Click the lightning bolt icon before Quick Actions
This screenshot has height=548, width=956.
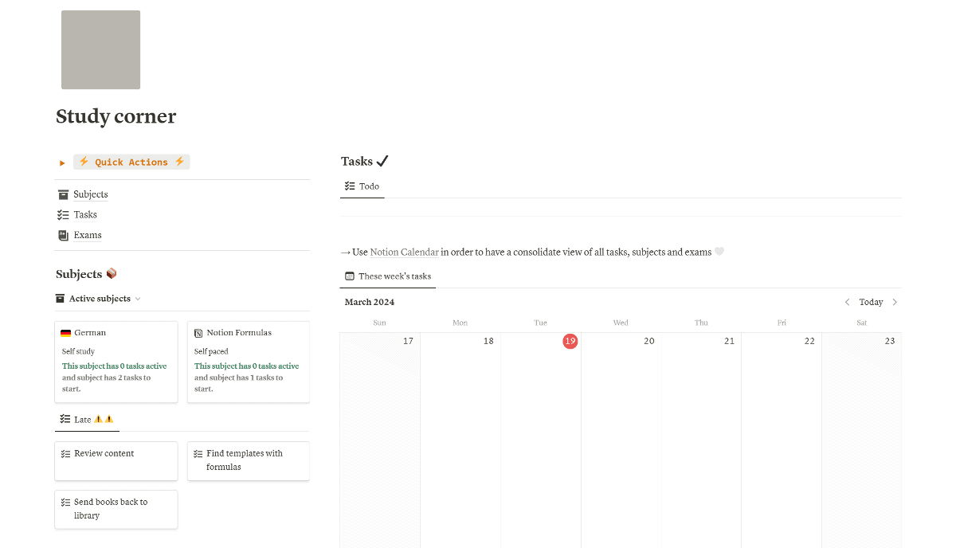coord(83,162)
